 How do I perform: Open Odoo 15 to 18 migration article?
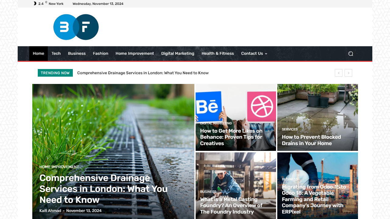[314, 199]
